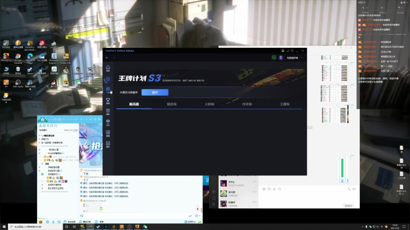Click the first screenshot thumbnail in WeChat conversation

(334, 57)
